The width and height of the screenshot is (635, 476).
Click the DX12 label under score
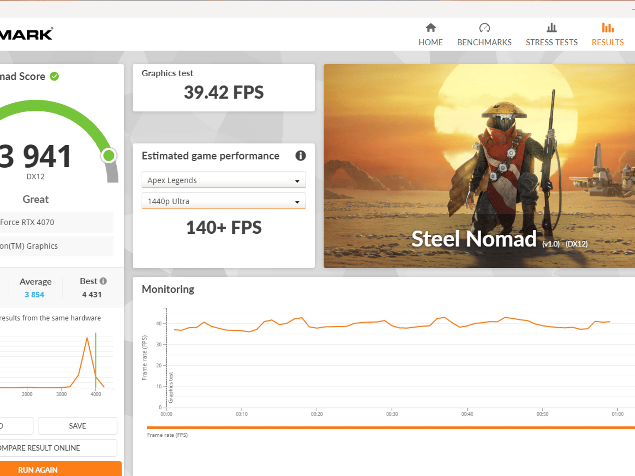(36, 177)
